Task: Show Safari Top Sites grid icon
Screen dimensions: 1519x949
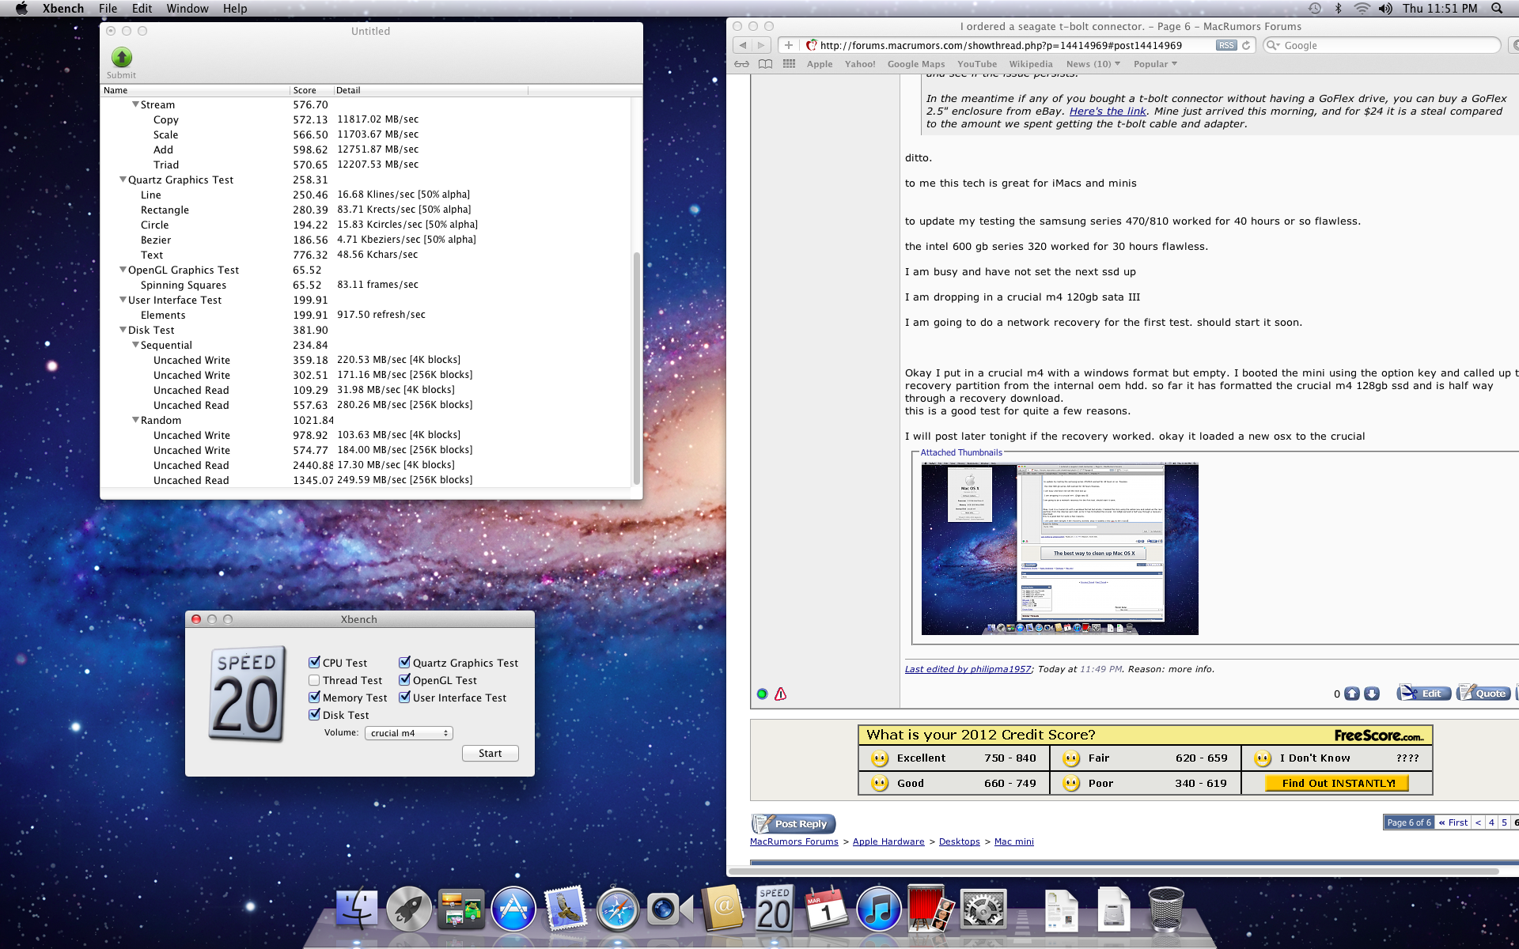Action: (x=789, y=64)
